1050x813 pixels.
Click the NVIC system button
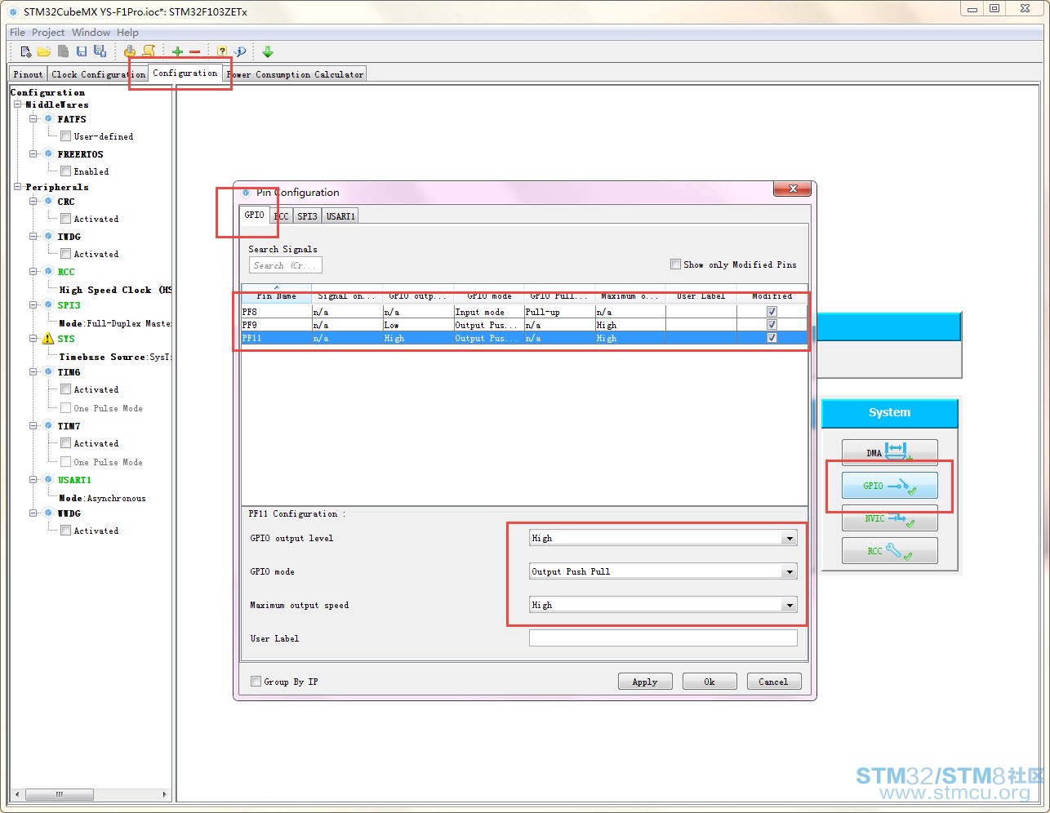(890, 518)
